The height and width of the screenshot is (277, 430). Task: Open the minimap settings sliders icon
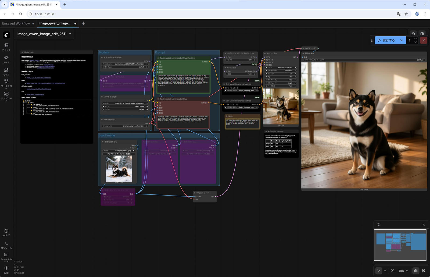click(379, 225)
